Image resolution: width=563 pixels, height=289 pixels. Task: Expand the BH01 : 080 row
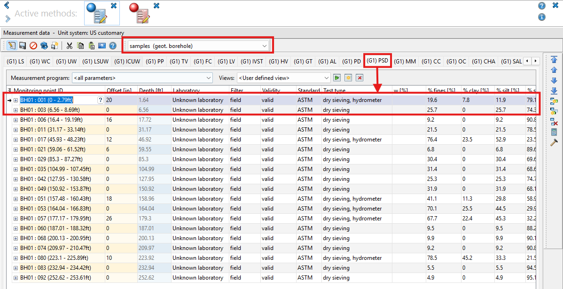[x=16, y=258]
